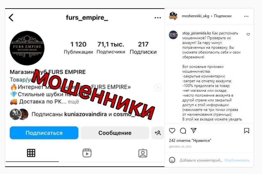Viewport: 262px width, 174px height.
Task: Click the Сообщение button
Action: point(115,133)
